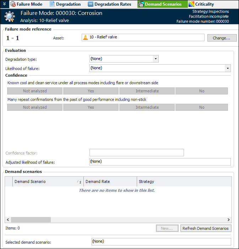Click the Adjusted likelihood of failure field
Screen dimensions: 239x249
pos(160,162)
